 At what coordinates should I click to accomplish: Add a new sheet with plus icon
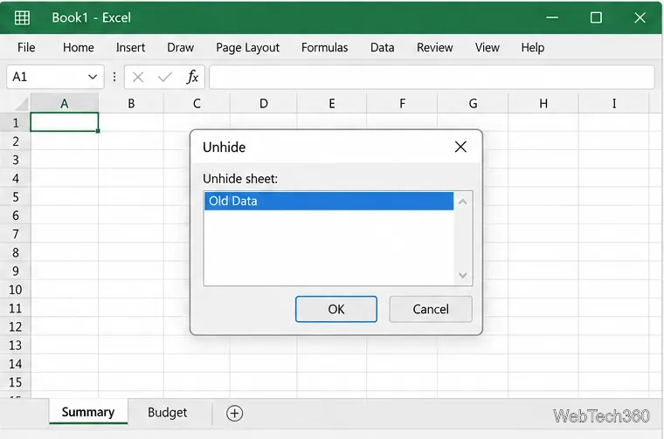click(235, 413)
